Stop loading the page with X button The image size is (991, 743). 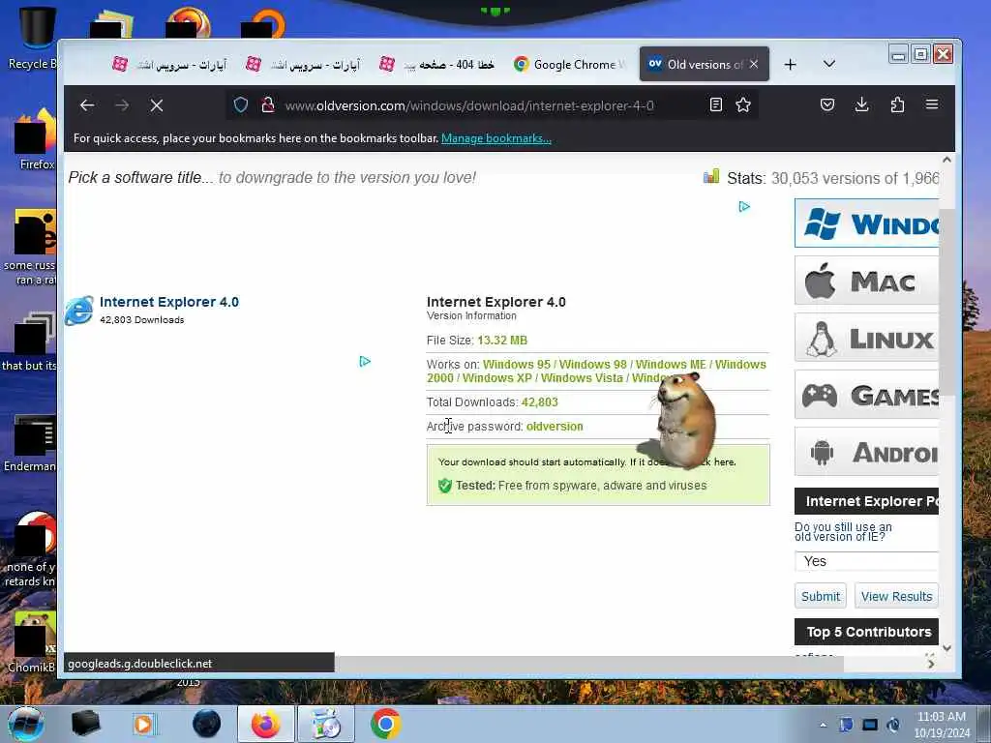157,105
